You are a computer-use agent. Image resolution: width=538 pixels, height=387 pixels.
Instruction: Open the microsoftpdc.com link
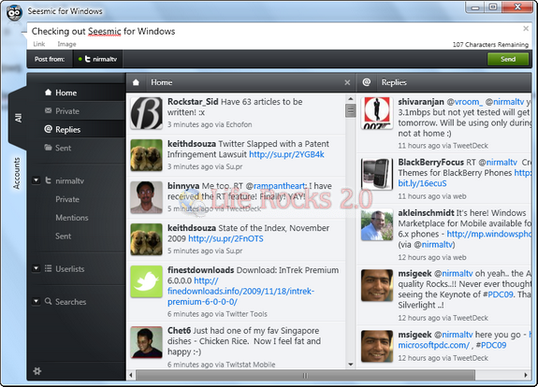click(434, 345)
